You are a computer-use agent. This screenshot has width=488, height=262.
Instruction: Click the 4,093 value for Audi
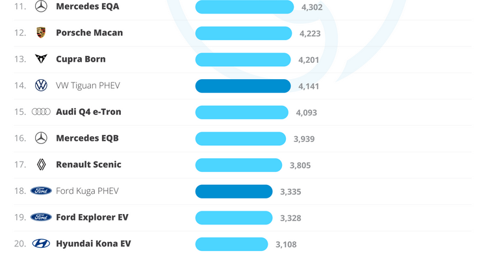306,113
